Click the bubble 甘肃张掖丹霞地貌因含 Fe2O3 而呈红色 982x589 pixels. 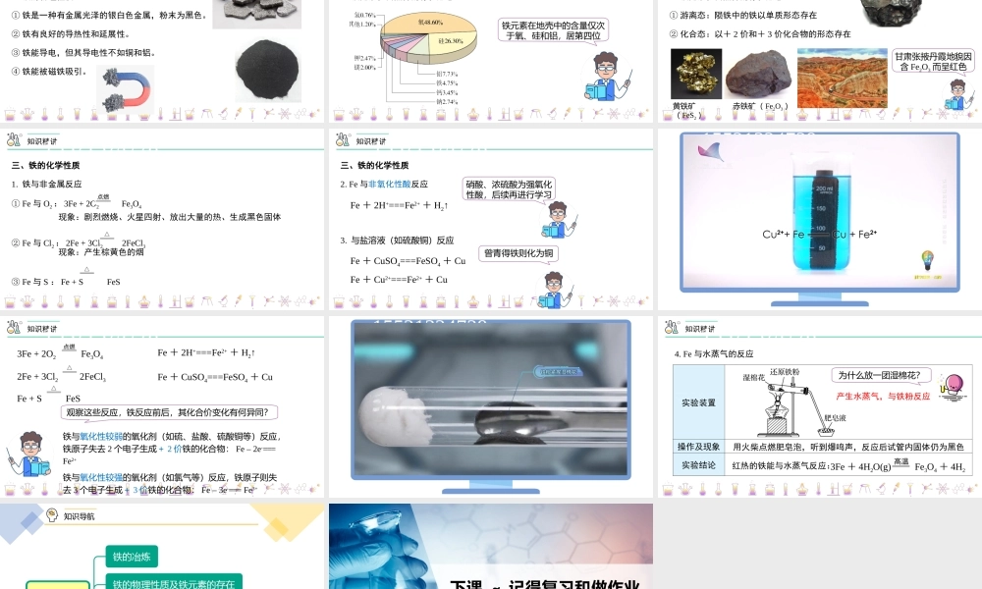click(933, 61)
